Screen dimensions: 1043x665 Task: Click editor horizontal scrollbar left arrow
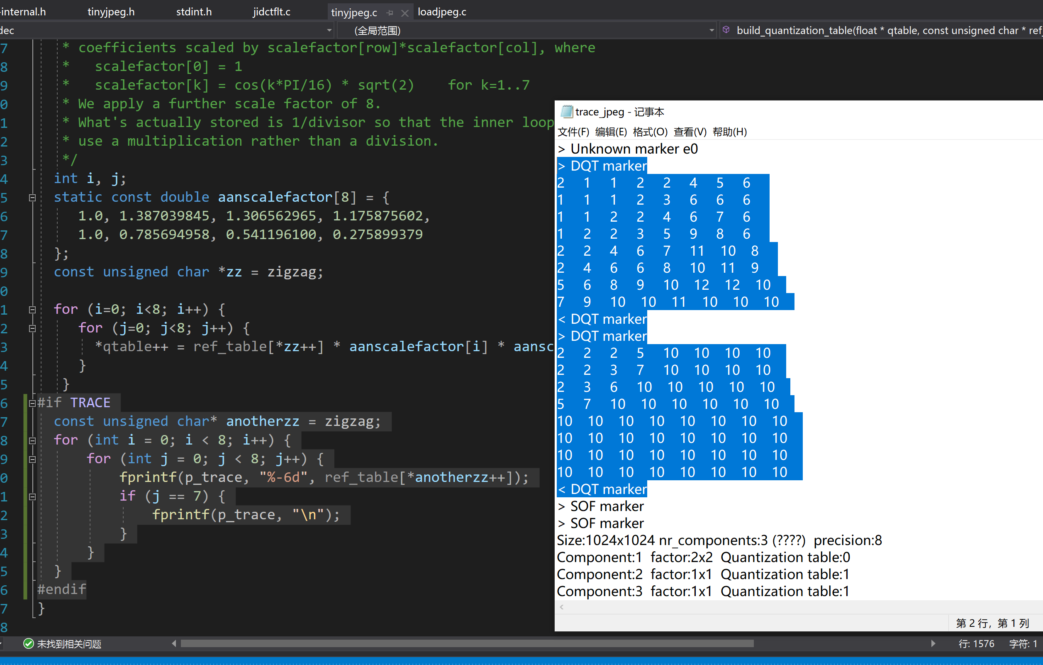click(174, 644)
